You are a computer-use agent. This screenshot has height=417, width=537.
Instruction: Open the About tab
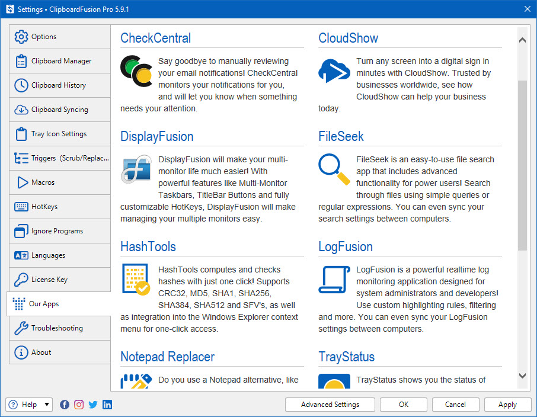click(60, 352)
